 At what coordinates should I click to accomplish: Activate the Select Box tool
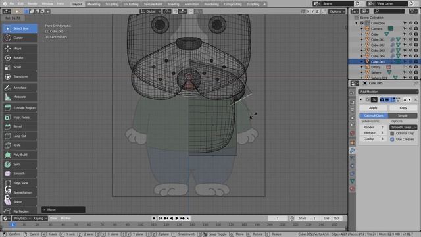pos(20,28)
